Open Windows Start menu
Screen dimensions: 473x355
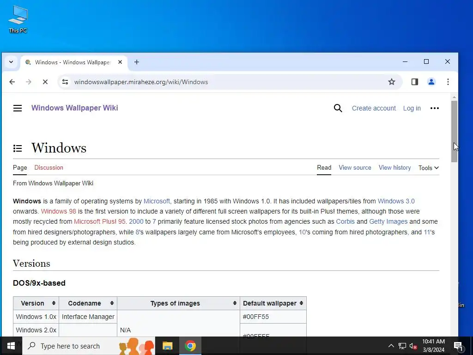pyautogui.click(x=11, y=346)
